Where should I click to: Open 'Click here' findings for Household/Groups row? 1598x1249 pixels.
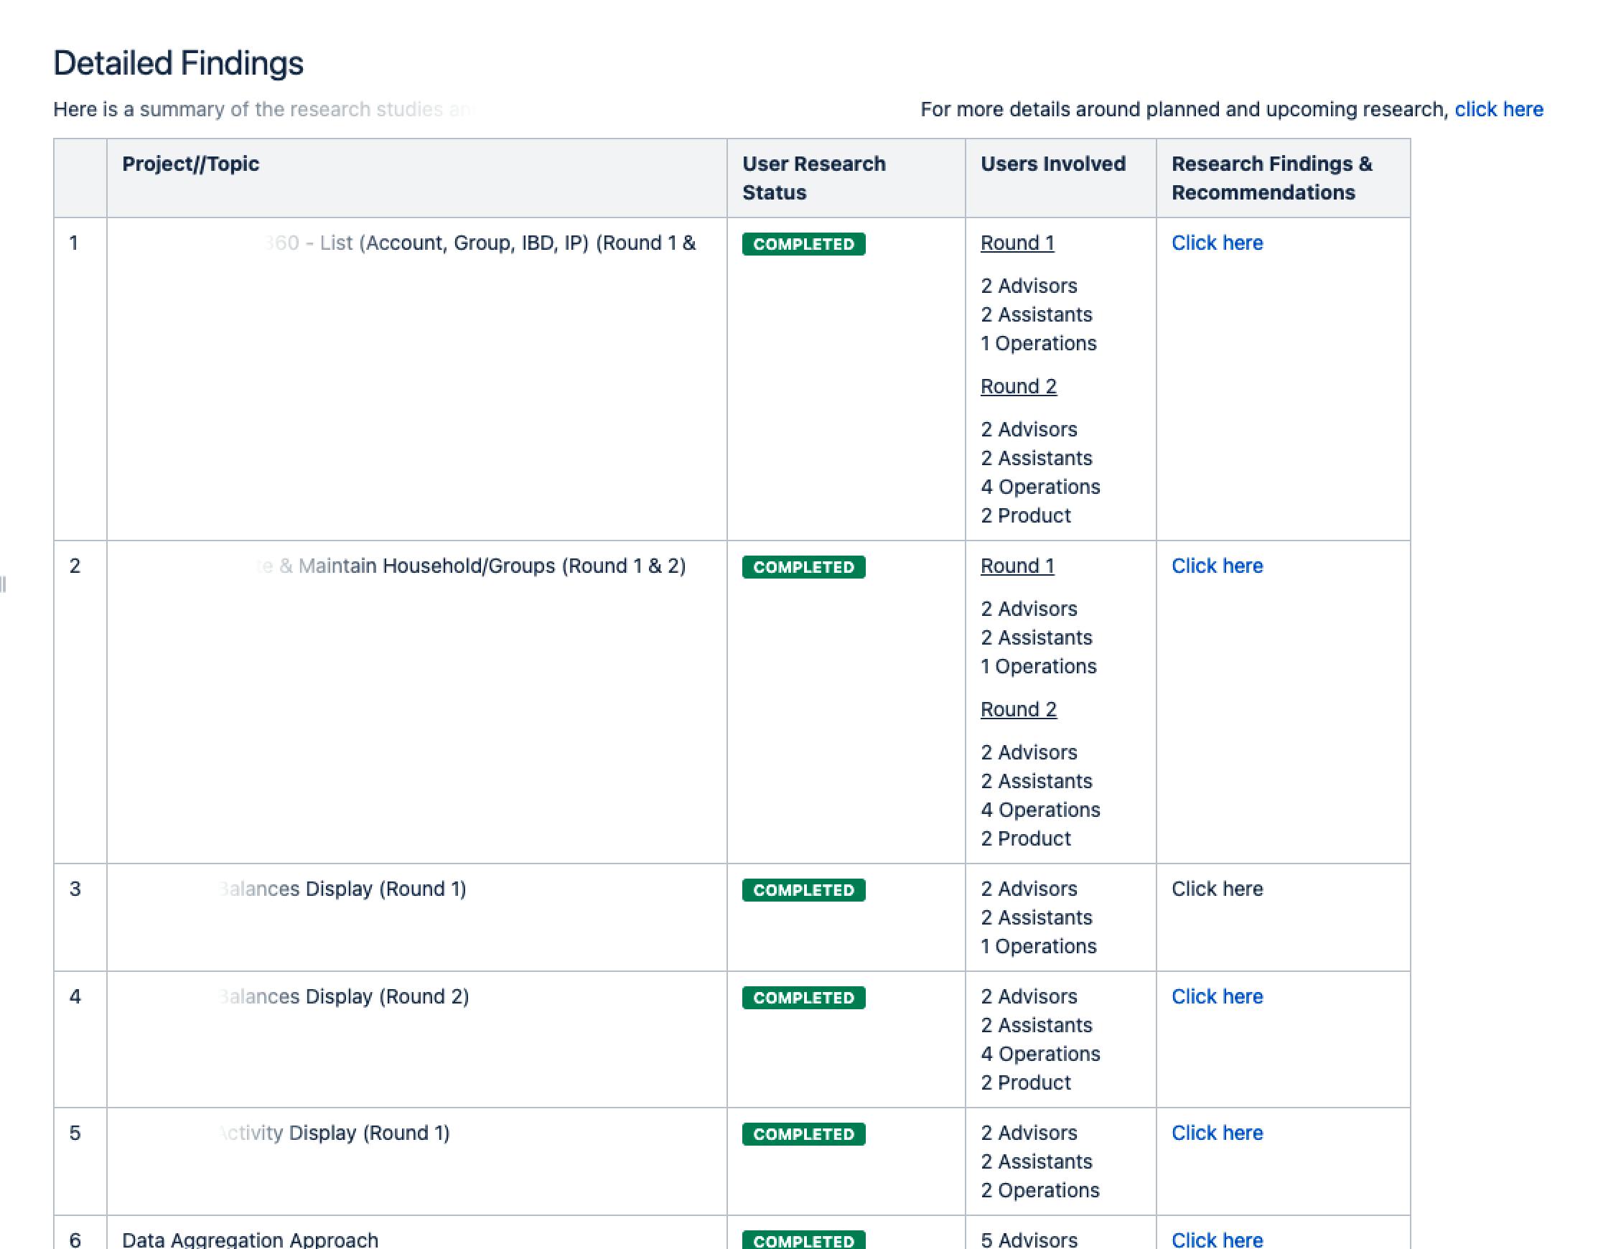point(1217,566)
